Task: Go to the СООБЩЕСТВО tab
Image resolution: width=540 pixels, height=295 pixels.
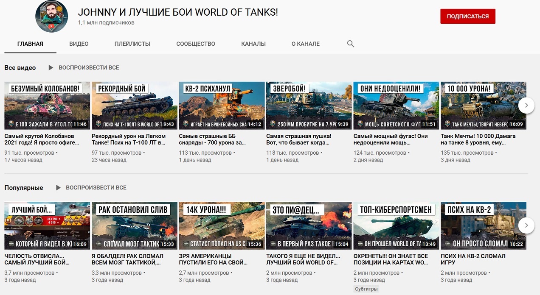Action: click(196, 44)
